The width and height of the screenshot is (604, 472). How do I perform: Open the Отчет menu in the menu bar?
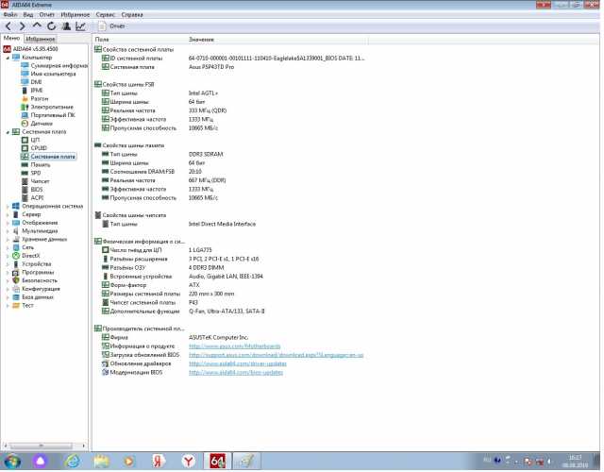pos(46,15)
